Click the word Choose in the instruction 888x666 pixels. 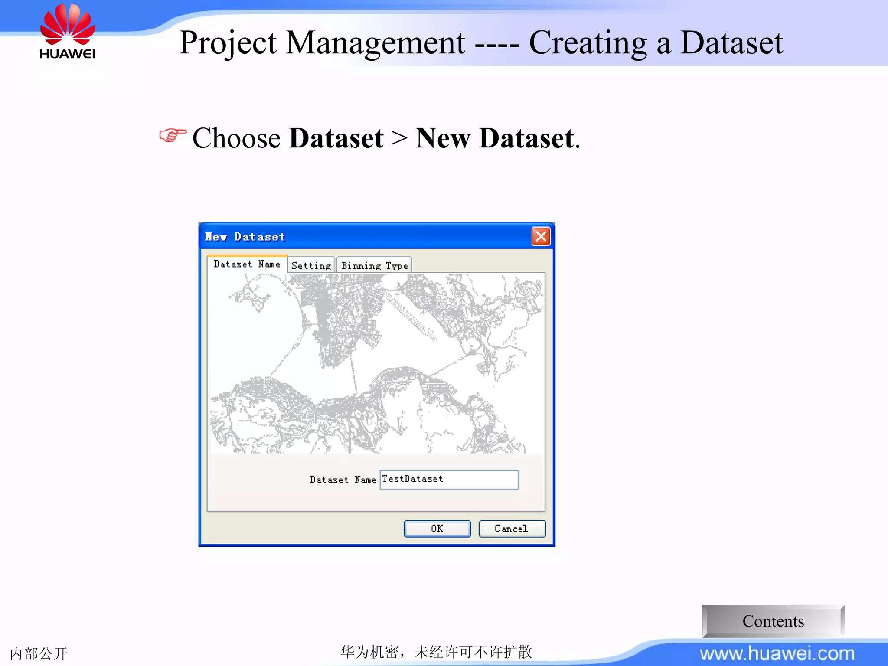coord(236,138)
